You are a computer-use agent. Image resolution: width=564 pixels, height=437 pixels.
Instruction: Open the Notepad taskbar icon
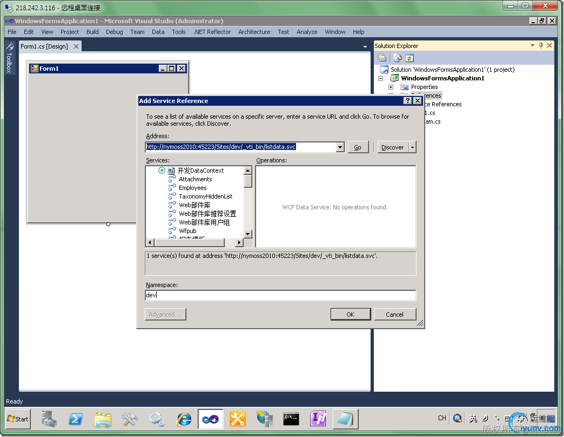(x=345, y=419)
